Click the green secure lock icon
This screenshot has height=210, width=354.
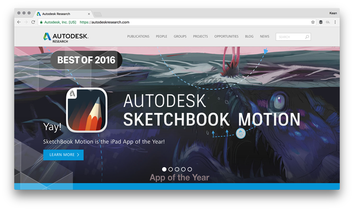tap(41, 22)
